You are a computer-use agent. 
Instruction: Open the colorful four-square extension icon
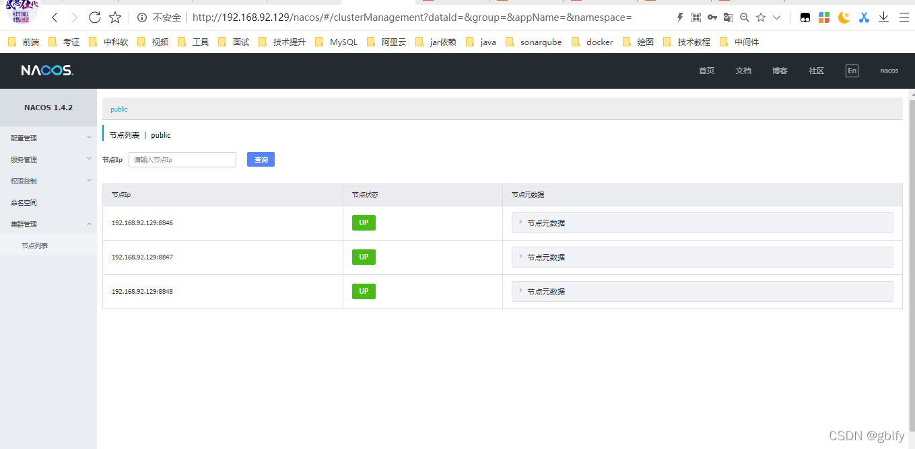point(824,18)
